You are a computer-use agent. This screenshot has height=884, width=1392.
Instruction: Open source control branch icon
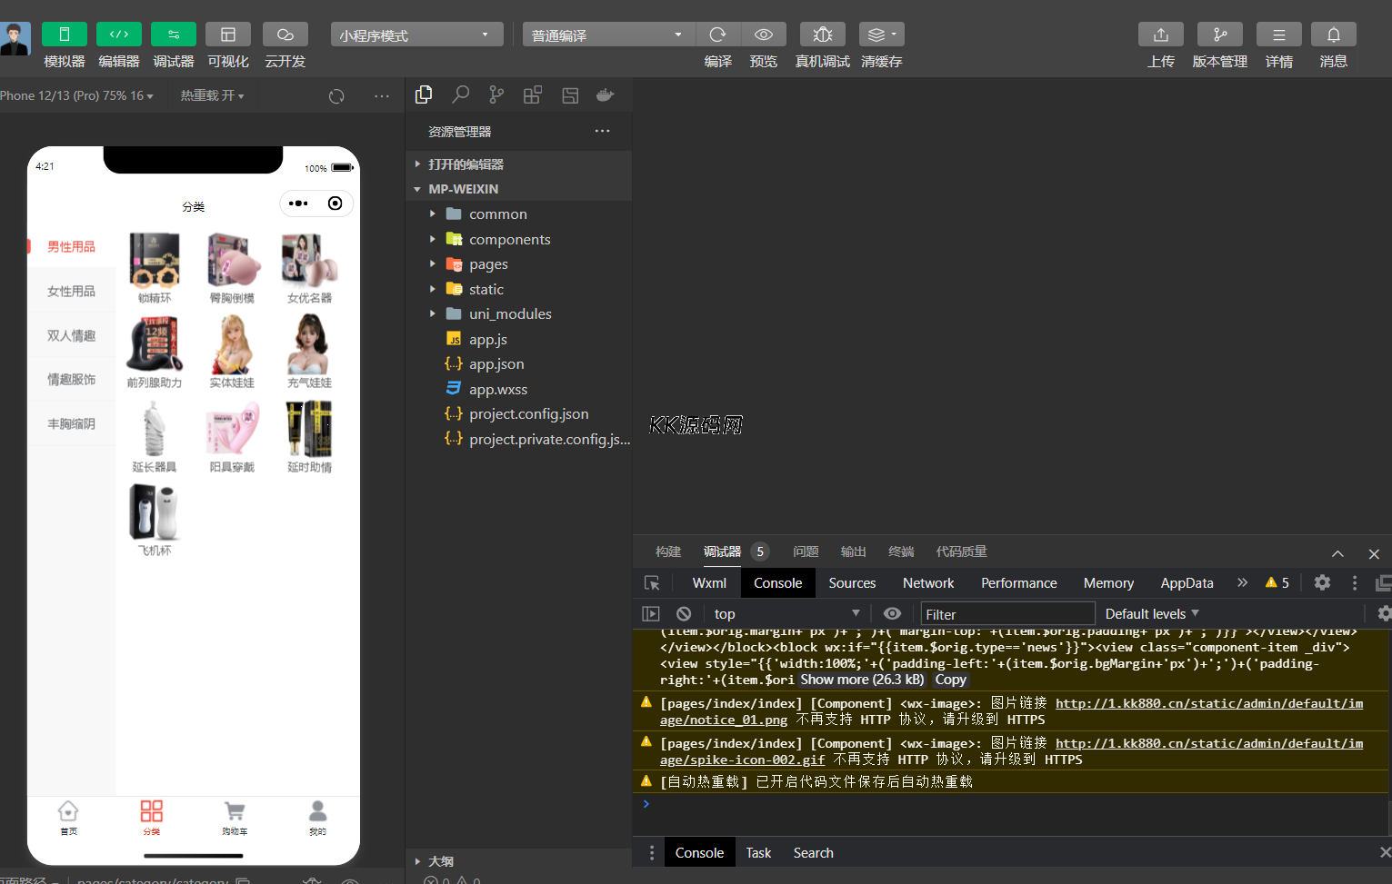[496, 94]
